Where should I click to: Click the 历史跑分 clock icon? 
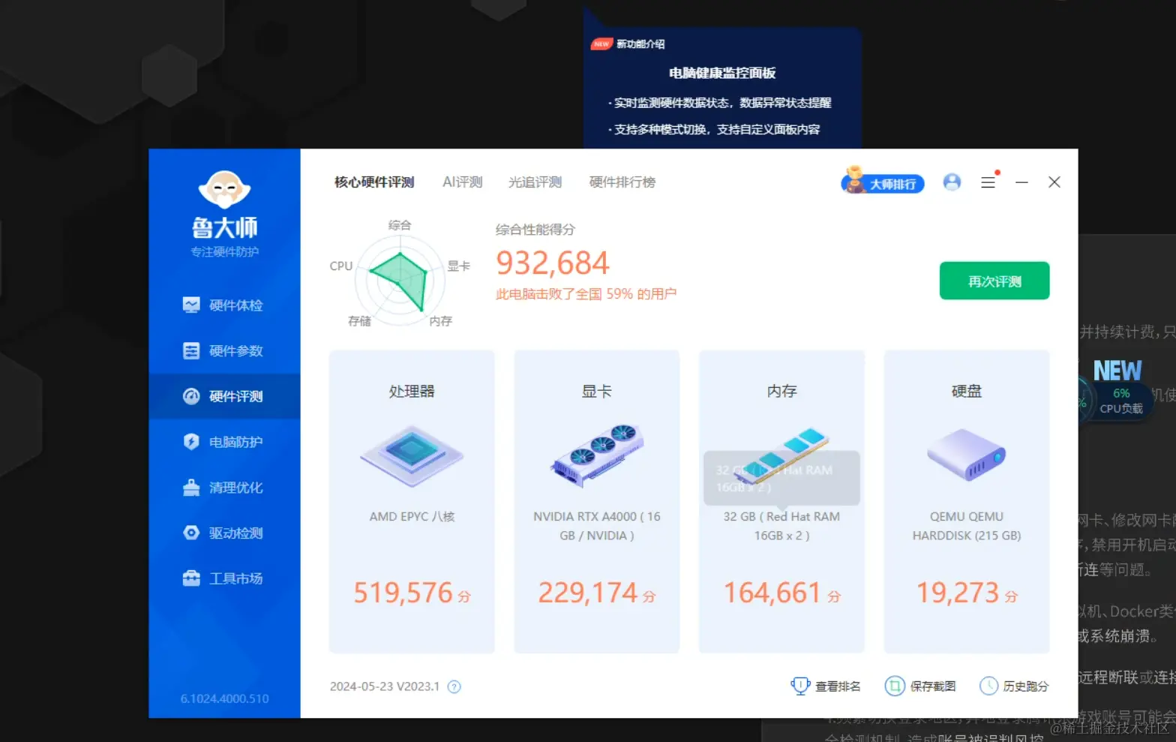(x=989, y=686)
